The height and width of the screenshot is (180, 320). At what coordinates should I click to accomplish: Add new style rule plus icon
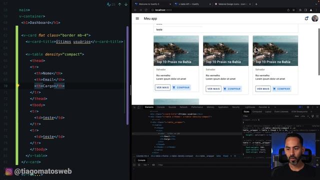308,116
